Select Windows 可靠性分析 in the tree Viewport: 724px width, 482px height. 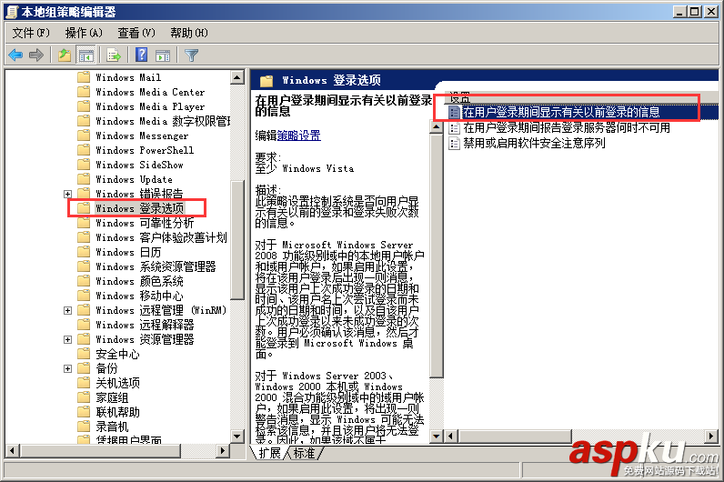click(145, 223)
